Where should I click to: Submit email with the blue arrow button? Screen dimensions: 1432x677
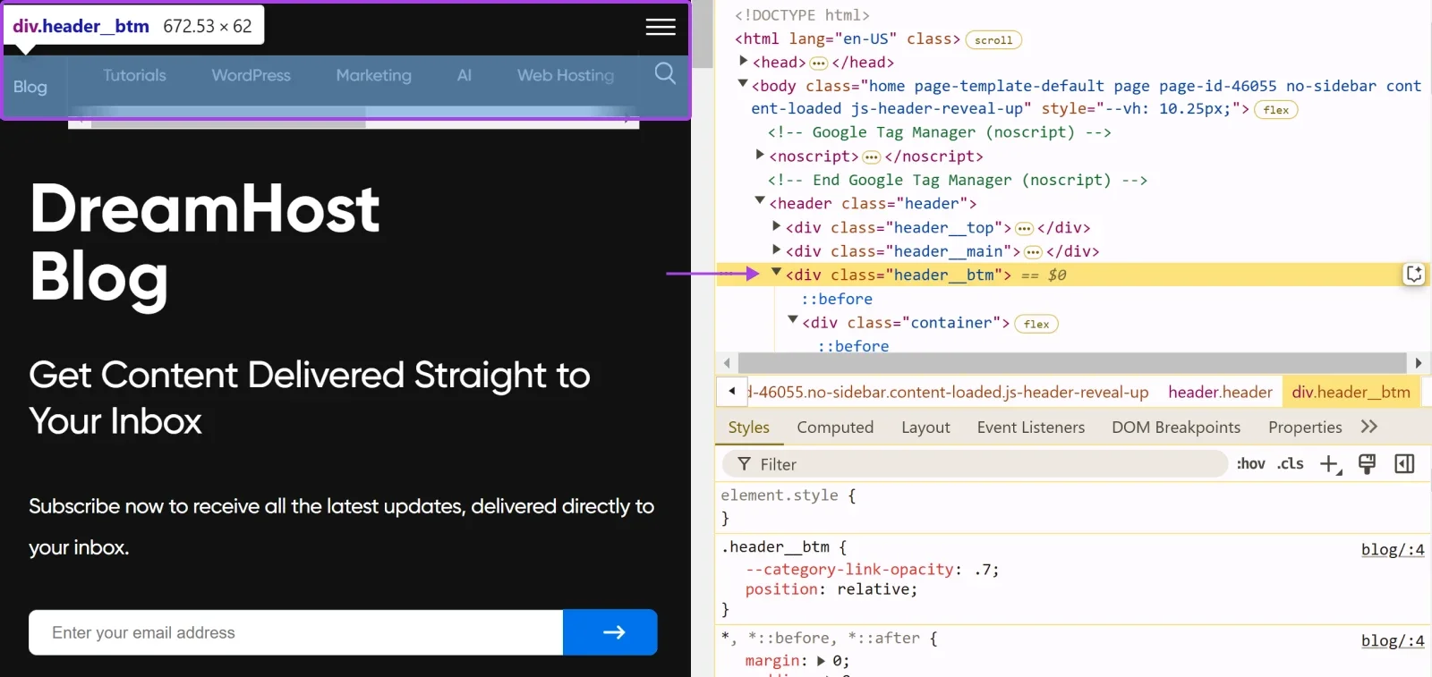coord(610,632)
